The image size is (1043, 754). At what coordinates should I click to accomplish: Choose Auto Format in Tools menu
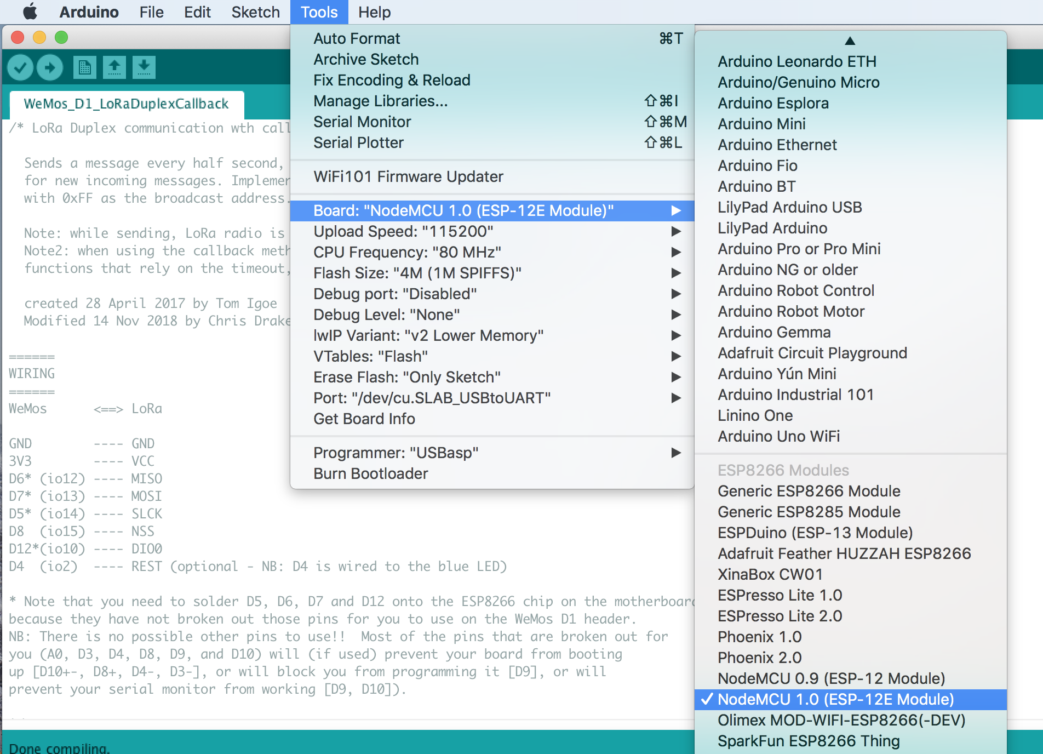pos(492,38)
